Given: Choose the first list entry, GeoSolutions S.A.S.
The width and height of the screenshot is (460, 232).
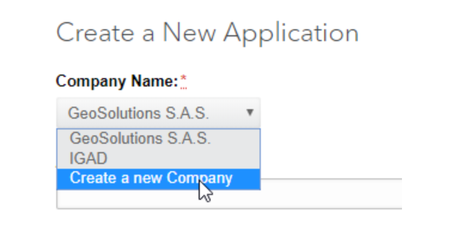Looking at the screenshot, I should (140, 138).
